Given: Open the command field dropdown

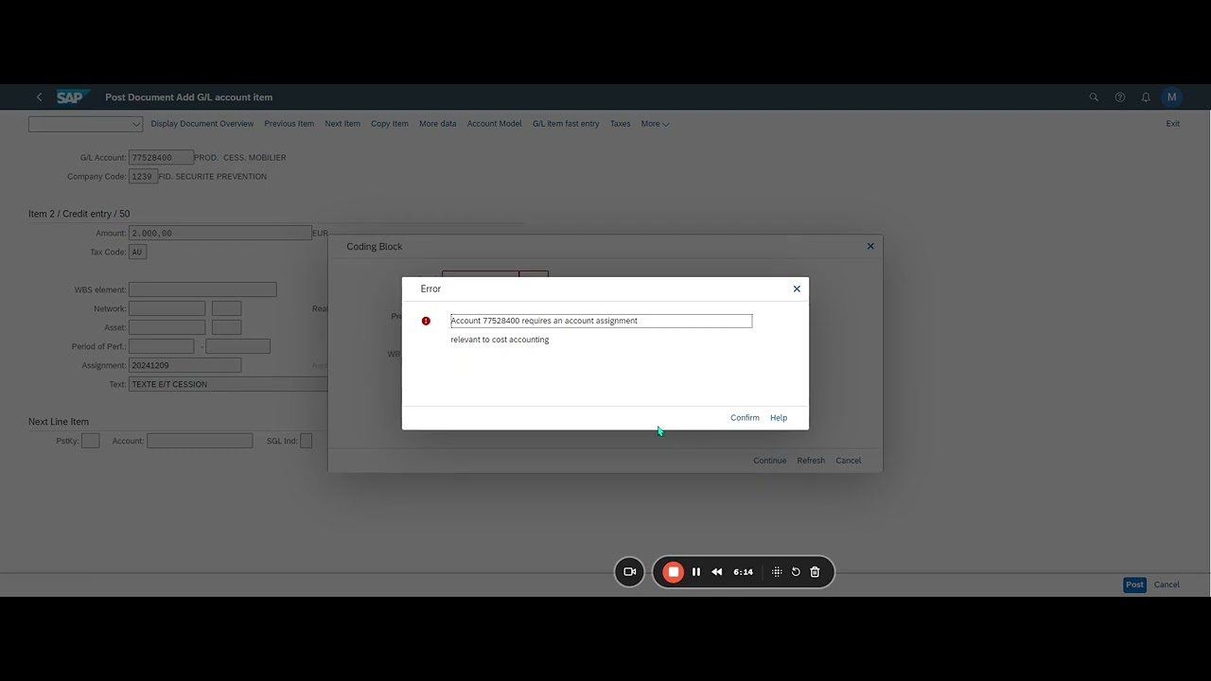Looking at the screenshot, I should coord(136,124).
